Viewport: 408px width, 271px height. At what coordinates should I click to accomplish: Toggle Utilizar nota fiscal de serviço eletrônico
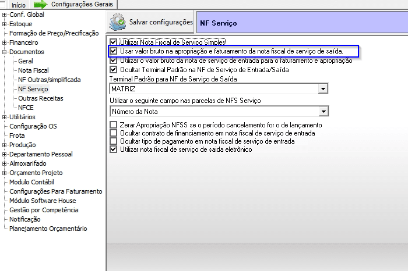[x=113, y=149]
